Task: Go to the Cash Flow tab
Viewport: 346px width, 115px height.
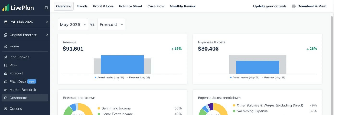Action: (x=156, y=6)
